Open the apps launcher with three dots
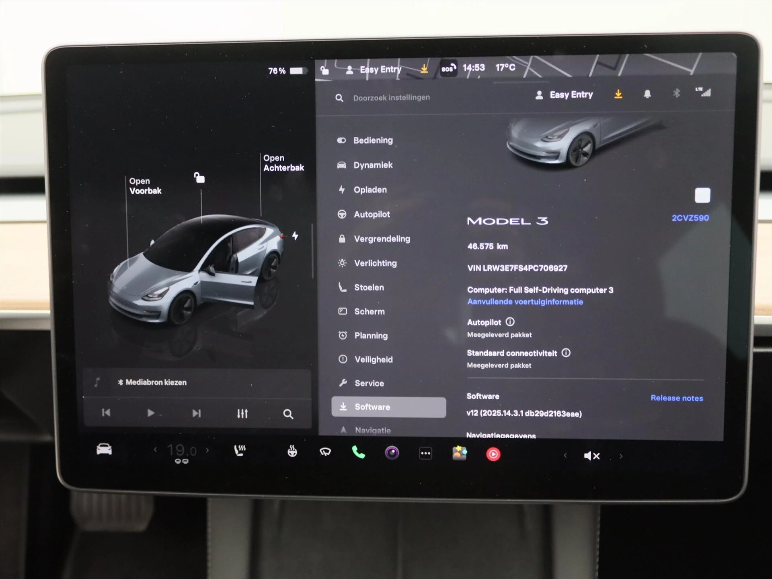This screenshot has height=579, width=772. click(426, 453)
